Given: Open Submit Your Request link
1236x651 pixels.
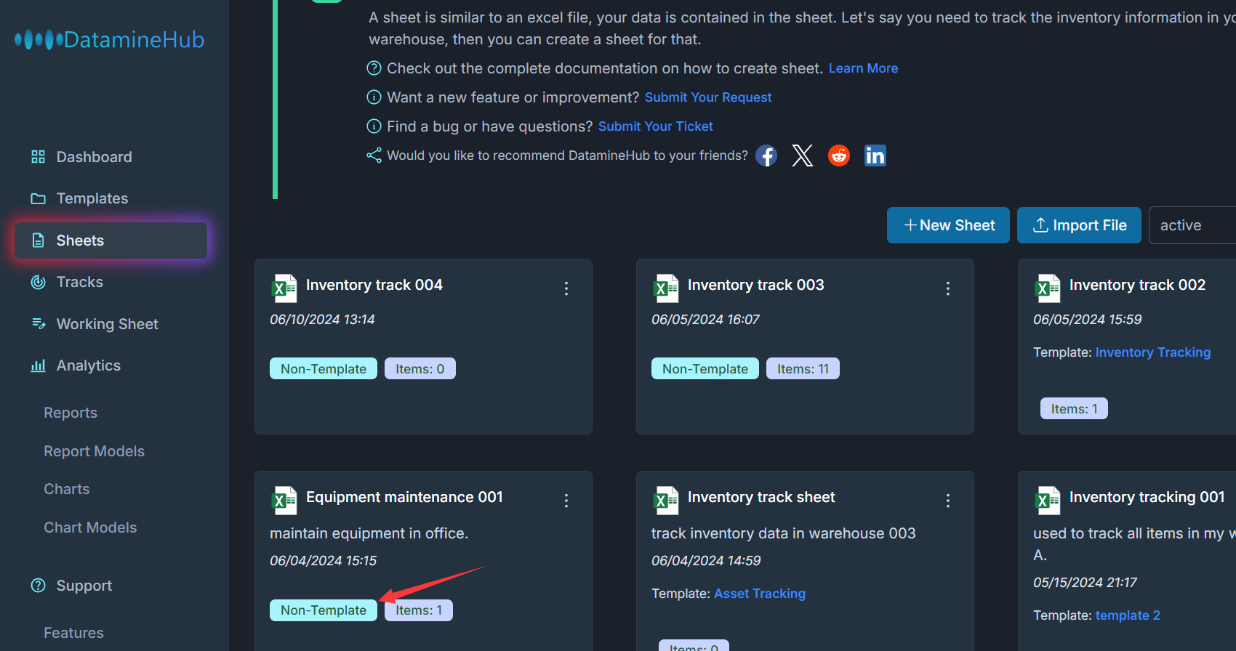Looking at the screenshot, I should click(708, 97).
